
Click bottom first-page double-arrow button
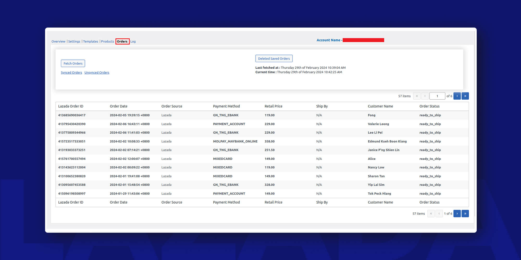tap(431, 213)
